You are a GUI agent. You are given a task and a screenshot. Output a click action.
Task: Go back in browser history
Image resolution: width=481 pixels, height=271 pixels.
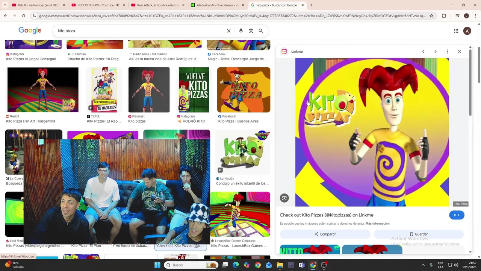tap(5, 16)
